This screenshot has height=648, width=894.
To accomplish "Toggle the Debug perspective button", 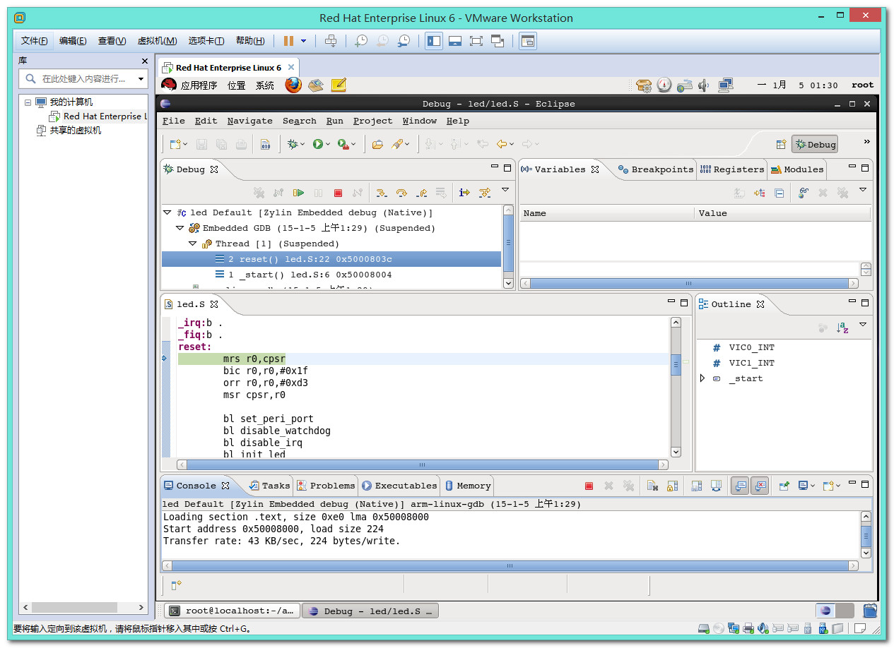I will (x=815, y=144).
